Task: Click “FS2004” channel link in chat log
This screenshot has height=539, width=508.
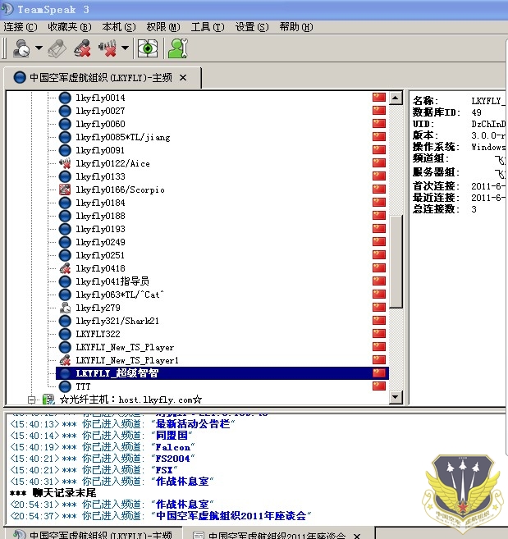Action: coord(172,459)
